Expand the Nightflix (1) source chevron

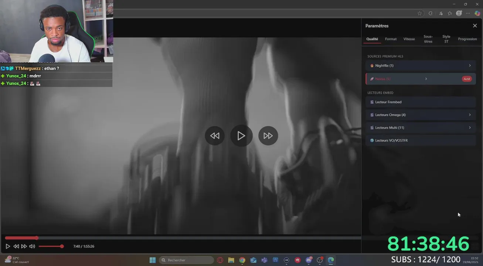(470, 65)
